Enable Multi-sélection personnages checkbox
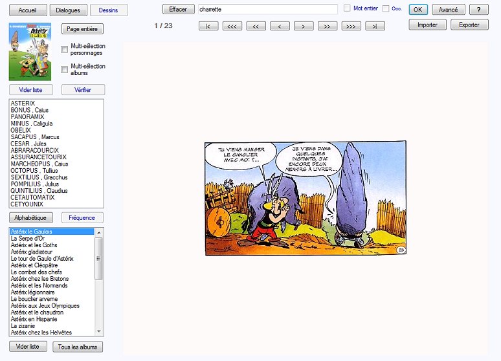This screenshot has width=501, height=361. click(64, 49)
